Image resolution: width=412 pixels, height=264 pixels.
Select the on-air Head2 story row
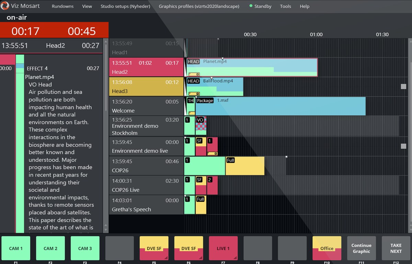146,67
